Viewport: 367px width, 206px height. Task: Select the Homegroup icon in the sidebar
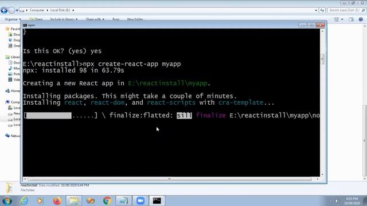click(7, 90)
